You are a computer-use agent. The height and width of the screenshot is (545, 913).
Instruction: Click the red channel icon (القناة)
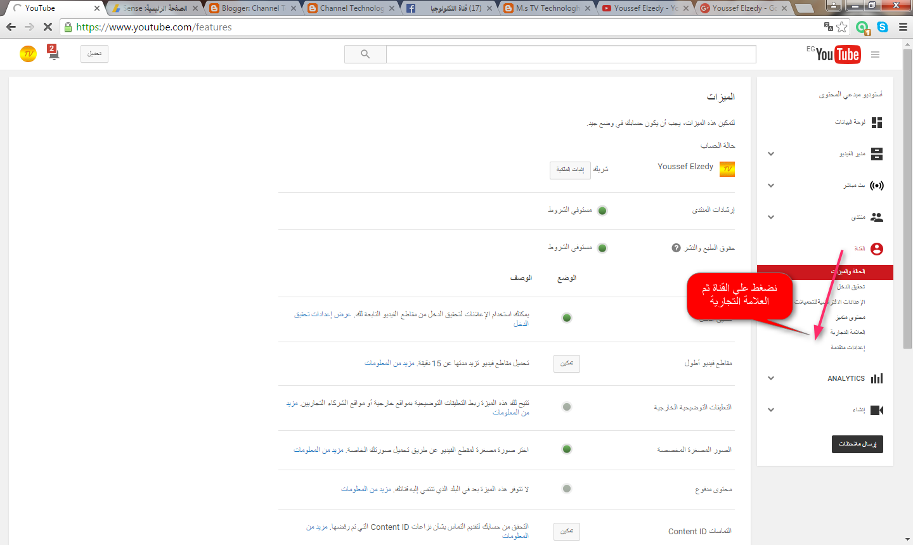click(x=877, y=249)
